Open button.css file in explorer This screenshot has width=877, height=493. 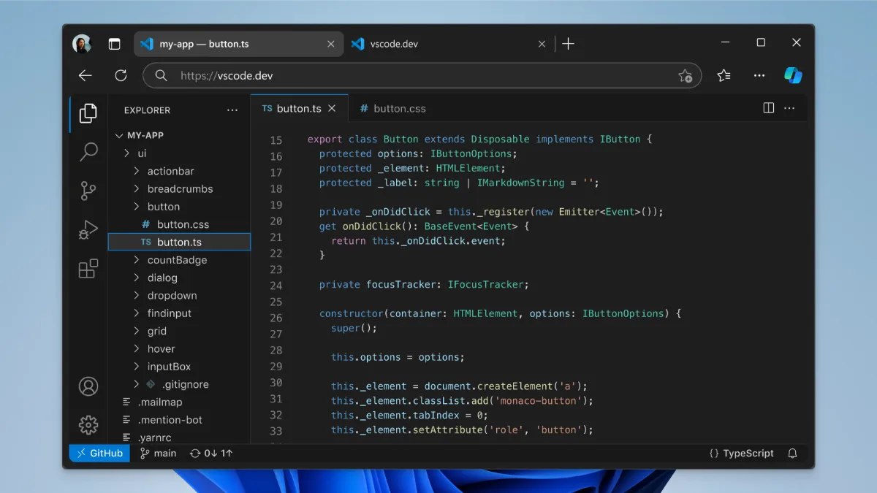(183, 224)
